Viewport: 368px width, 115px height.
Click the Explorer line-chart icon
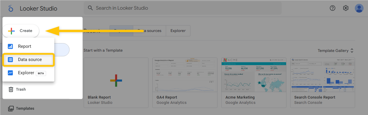click(x=11, y=73)
